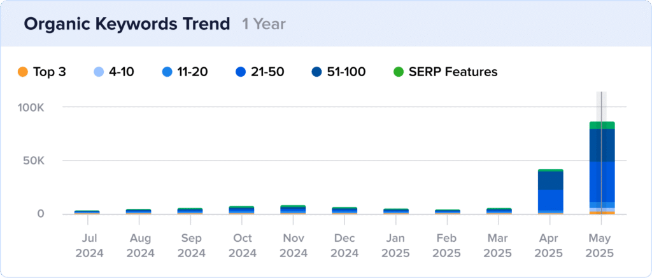The image size is (652, 278).
Task: Click the orange Top 3 legend dot
Action: click(23, 72)
